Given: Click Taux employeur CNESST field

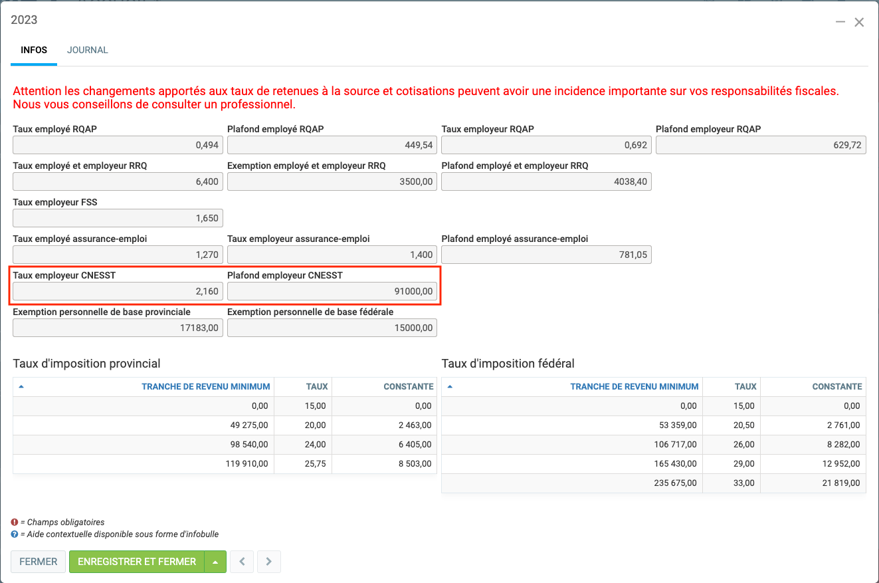Looking at the screenshot, I should [x=118, y=291].
